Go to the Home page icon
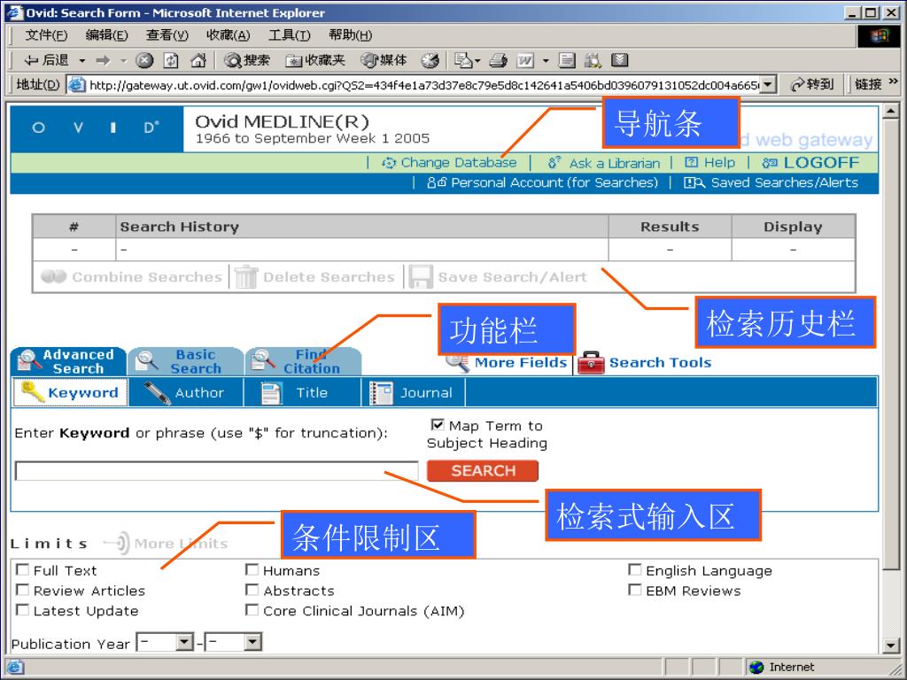 pos(198,60)
